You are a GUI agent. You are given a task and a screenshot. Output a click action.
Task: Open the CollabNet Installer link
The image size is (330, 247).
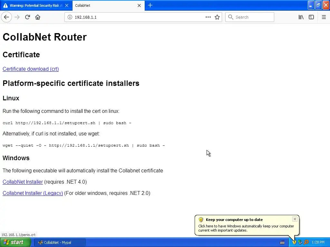point(23,182)
